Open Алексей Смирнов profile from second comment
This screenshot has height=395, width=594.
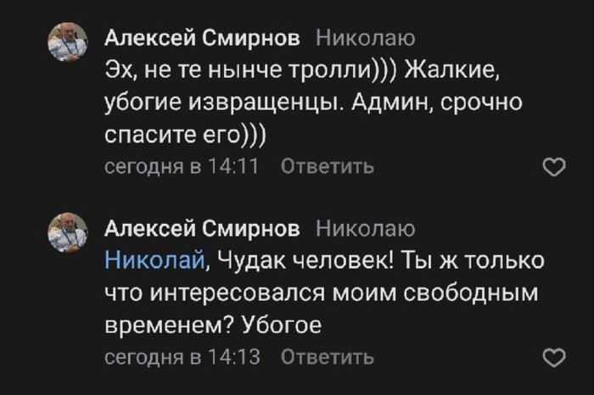click(201, 228)
